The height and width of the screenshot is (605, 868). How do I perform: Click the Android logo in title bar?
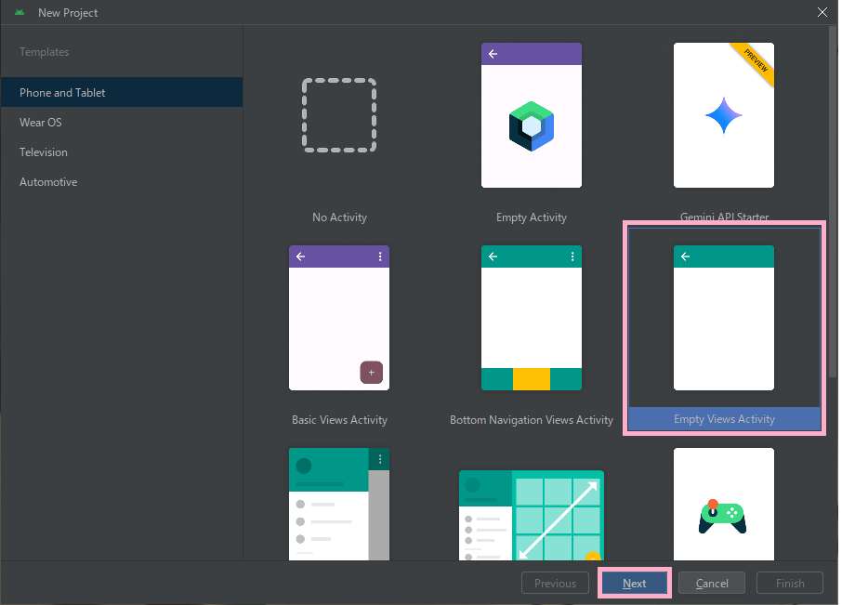[x=20, y=12]
